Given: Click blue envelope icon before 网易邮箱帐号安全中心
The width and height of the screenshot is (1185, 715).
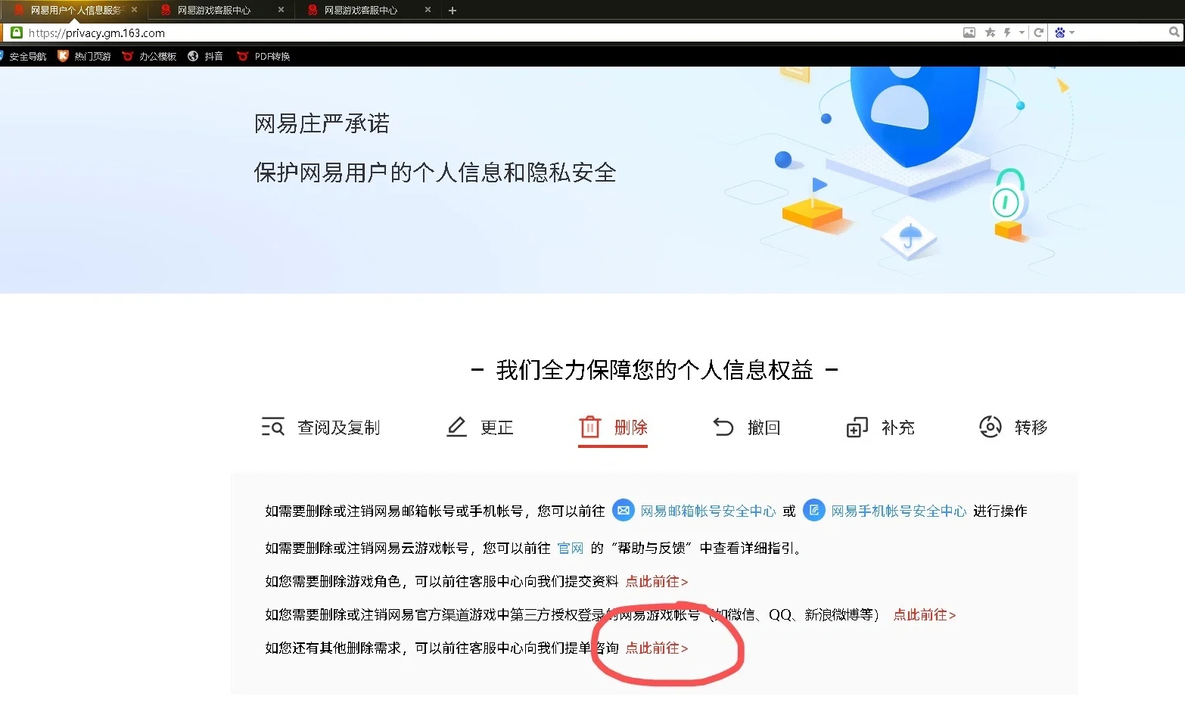Looking at the screenshot, I should 623,510.
